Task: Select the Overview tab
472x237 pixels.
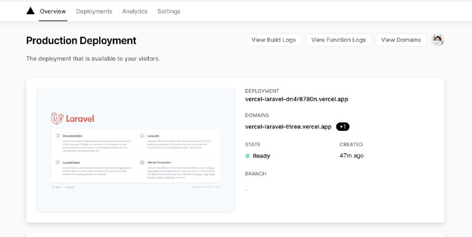Action: (x=53, y=11)
